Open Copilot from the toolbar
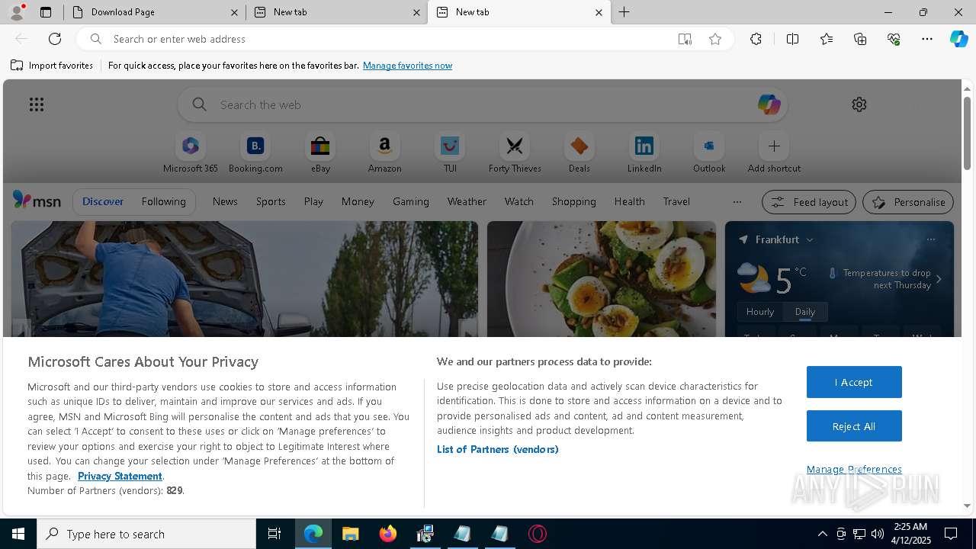Screen dimensions: 976x549 click(x=958, y=39)
